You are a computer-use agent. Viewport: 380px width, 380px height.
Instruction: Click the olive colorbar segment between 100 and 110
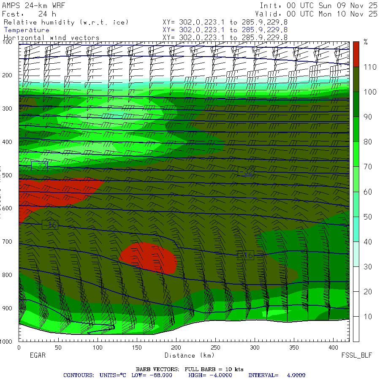356,79
